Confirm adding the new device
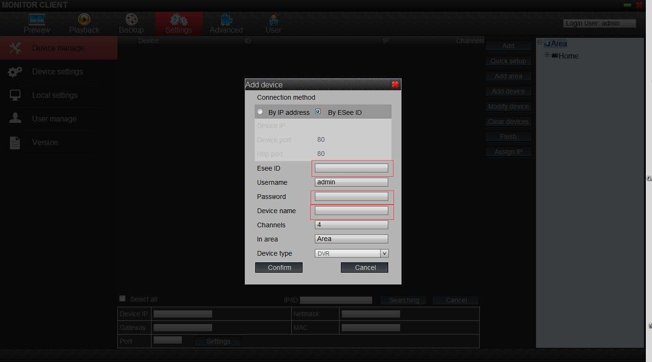652x362 pixels. [278, 267]
